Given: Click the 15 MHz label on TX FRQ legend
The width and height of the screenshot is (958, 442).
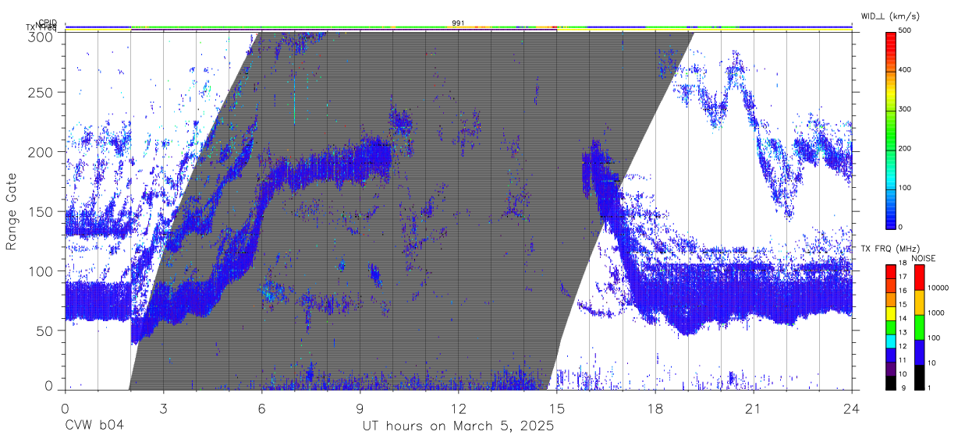Looking at the screenshot, I should [903, 304].
